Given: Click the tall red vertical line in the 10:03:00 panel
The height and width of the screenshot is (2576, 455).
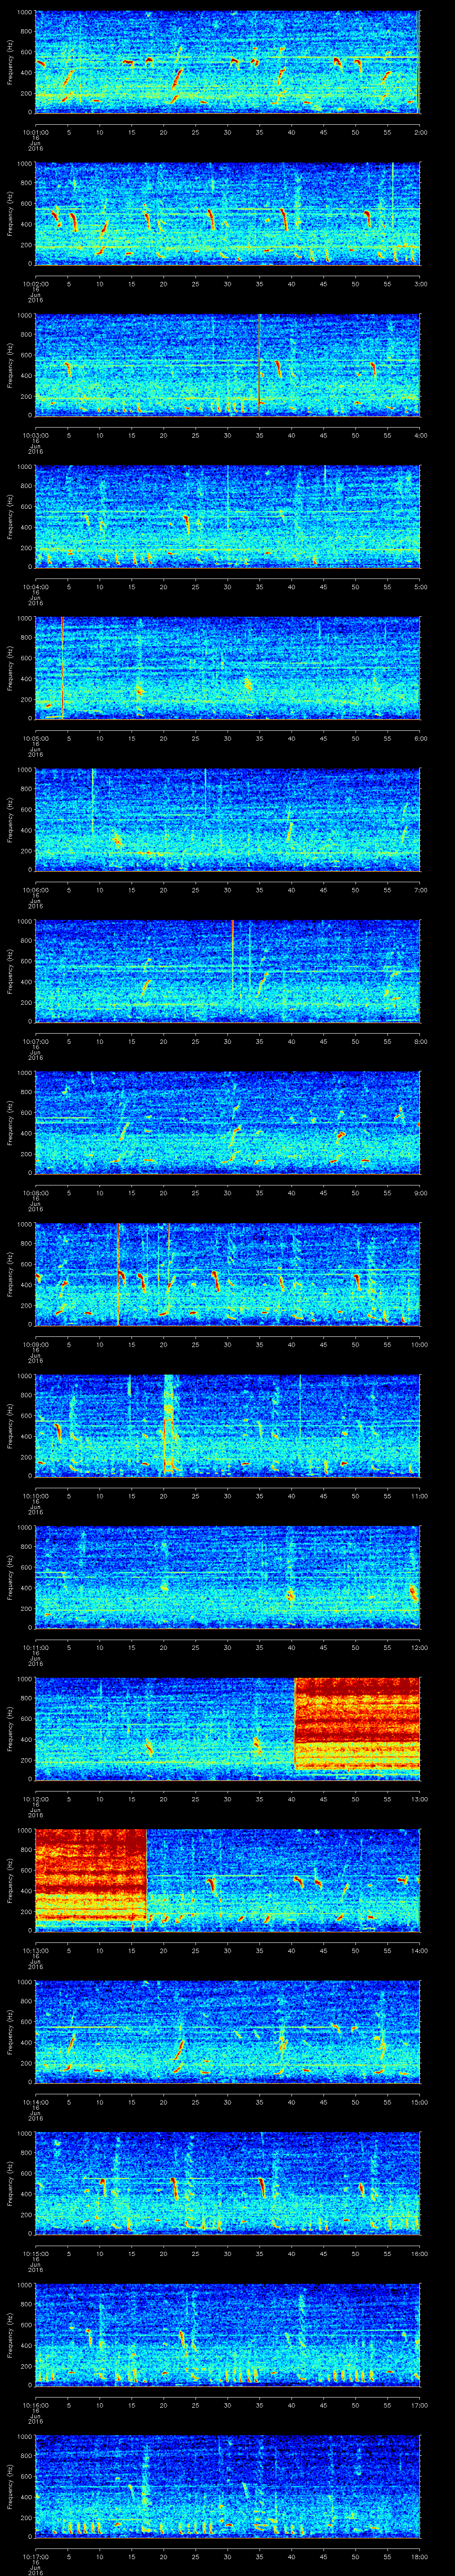Looking at the screenshot, I should [x=259, y=365].
